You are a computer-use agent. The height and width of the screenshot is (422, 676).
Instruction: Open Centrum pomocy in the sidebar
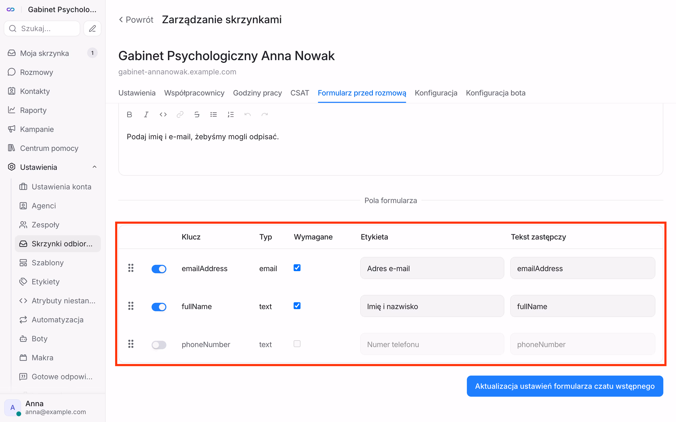point(53,148)
